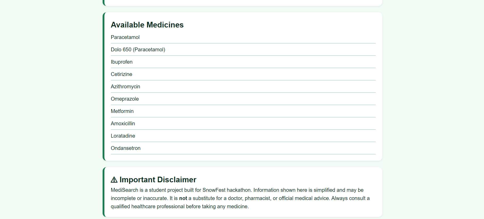Click the green left border of the medicines card
Viewport: 484px width, 219px height.
tap(104, 87)
